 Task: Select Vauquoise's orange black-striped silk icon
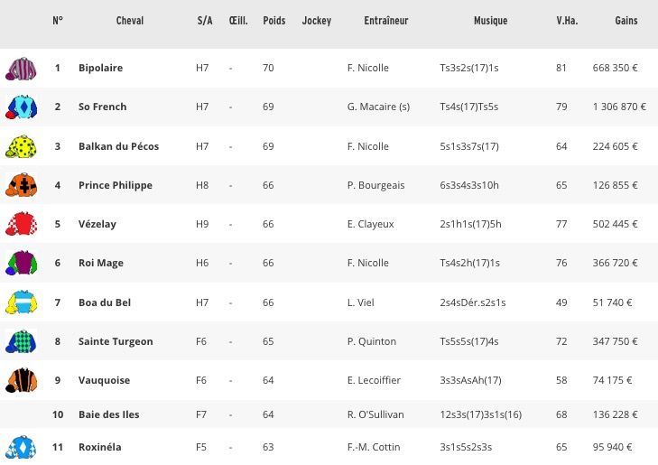pos(21,380)
